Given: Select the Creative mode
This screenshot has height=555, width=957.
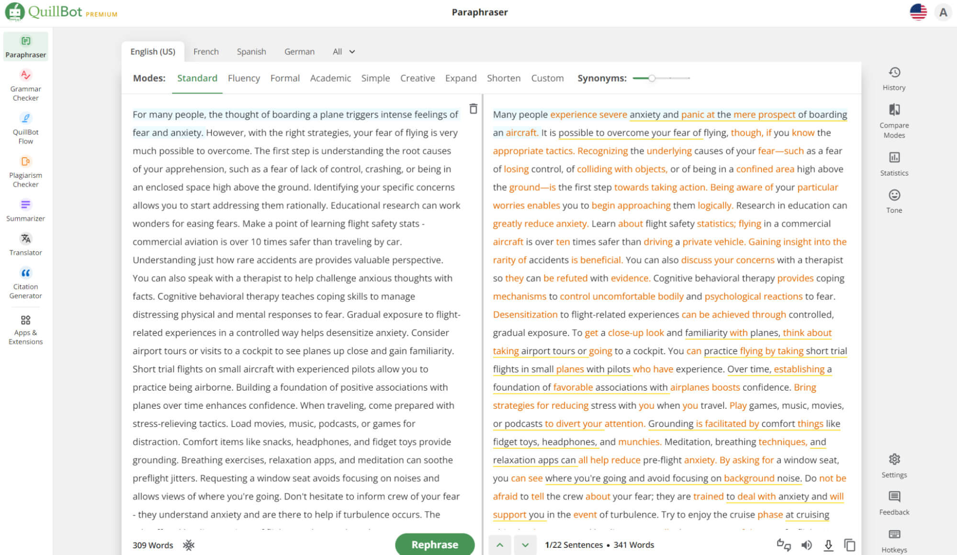Looking at the screenshot, I should point(417,78).
